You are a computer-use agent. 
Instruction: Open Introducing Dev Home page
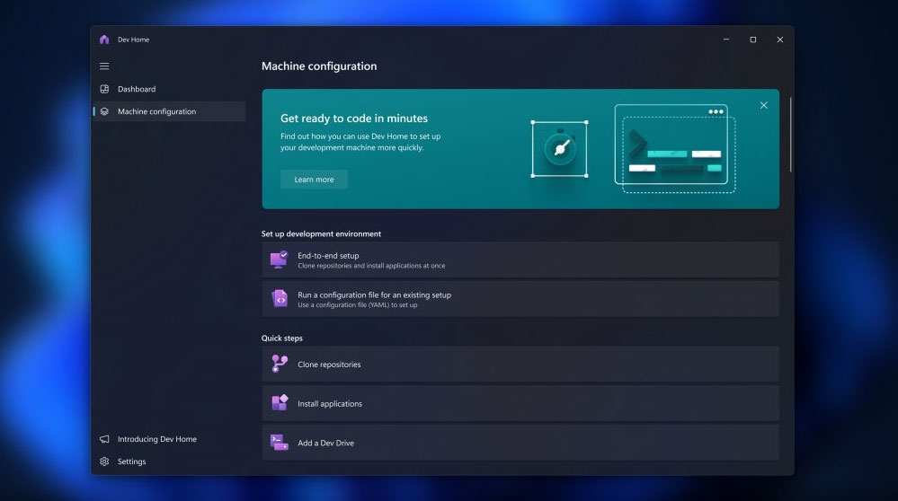170,439
